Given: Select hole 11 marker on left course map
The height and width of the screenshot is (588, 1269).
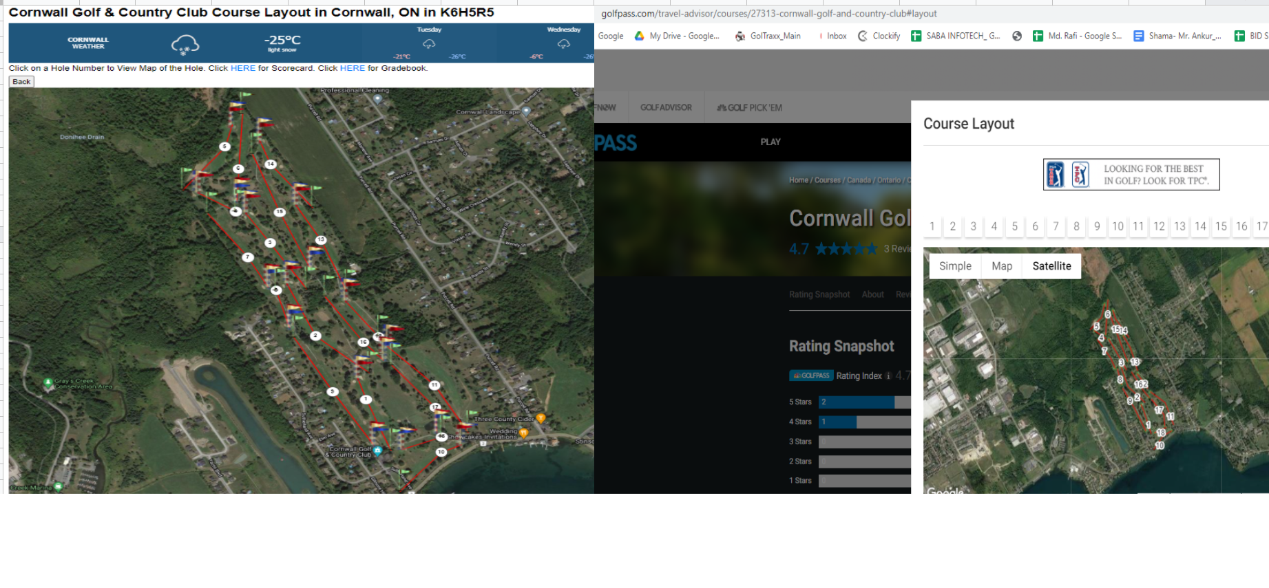Looking at the screenshot, I should point(434,385).
